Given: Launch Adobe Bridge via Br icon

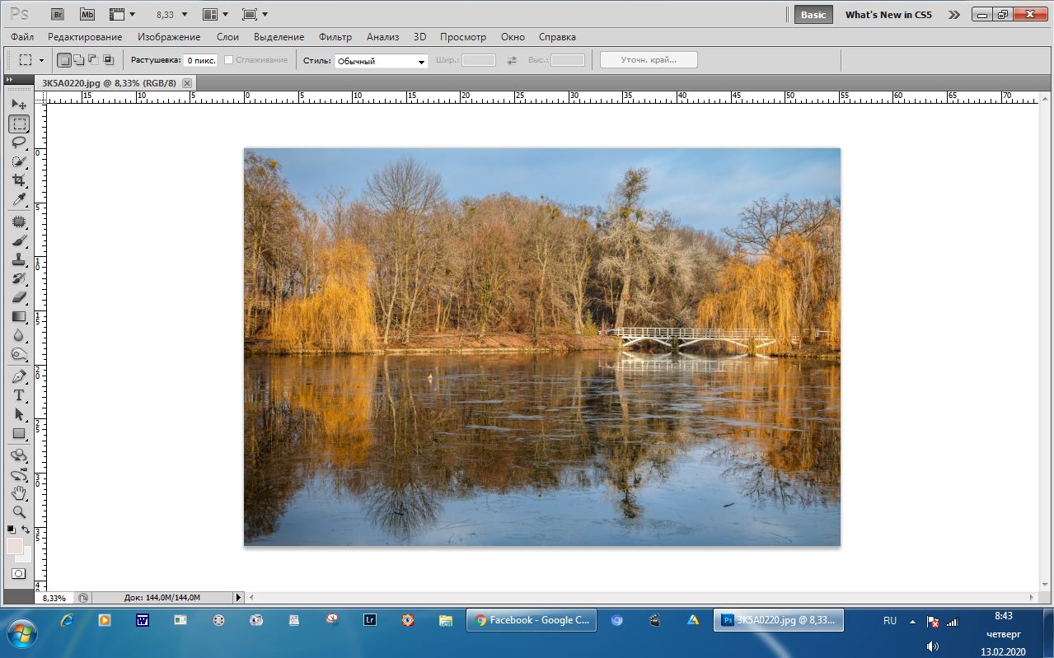Looking at the screenshot, I should coord(58,14).
